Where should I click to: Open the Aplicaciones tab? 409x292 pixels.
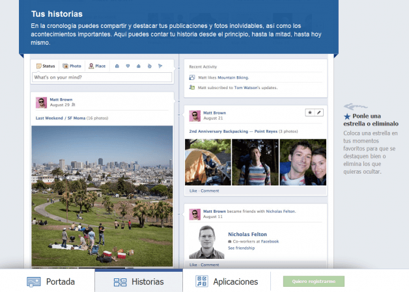click(227, 282)
